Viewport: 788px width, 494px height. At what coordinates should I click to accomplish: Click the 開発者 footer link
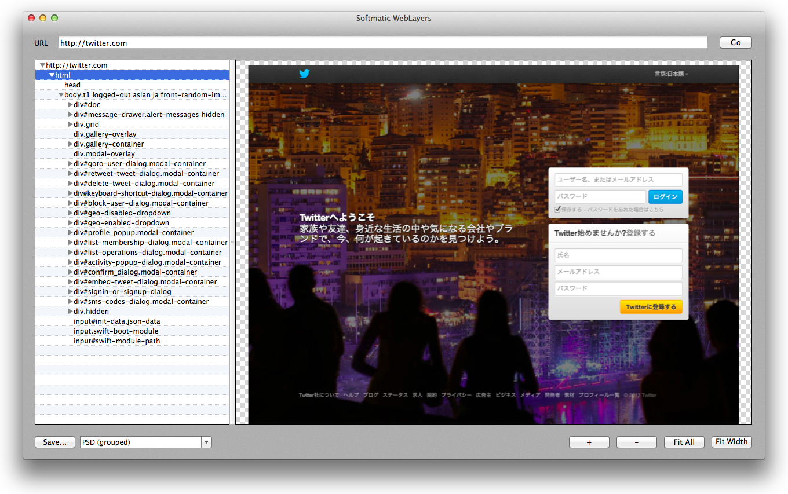pyautogui.click(x=552, y=396)
